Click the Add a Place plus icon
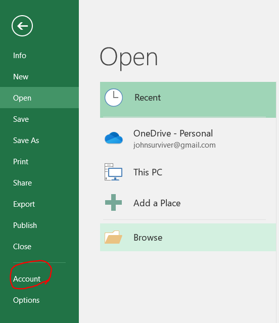The image size is (279, 323). [x=113, y=203]
